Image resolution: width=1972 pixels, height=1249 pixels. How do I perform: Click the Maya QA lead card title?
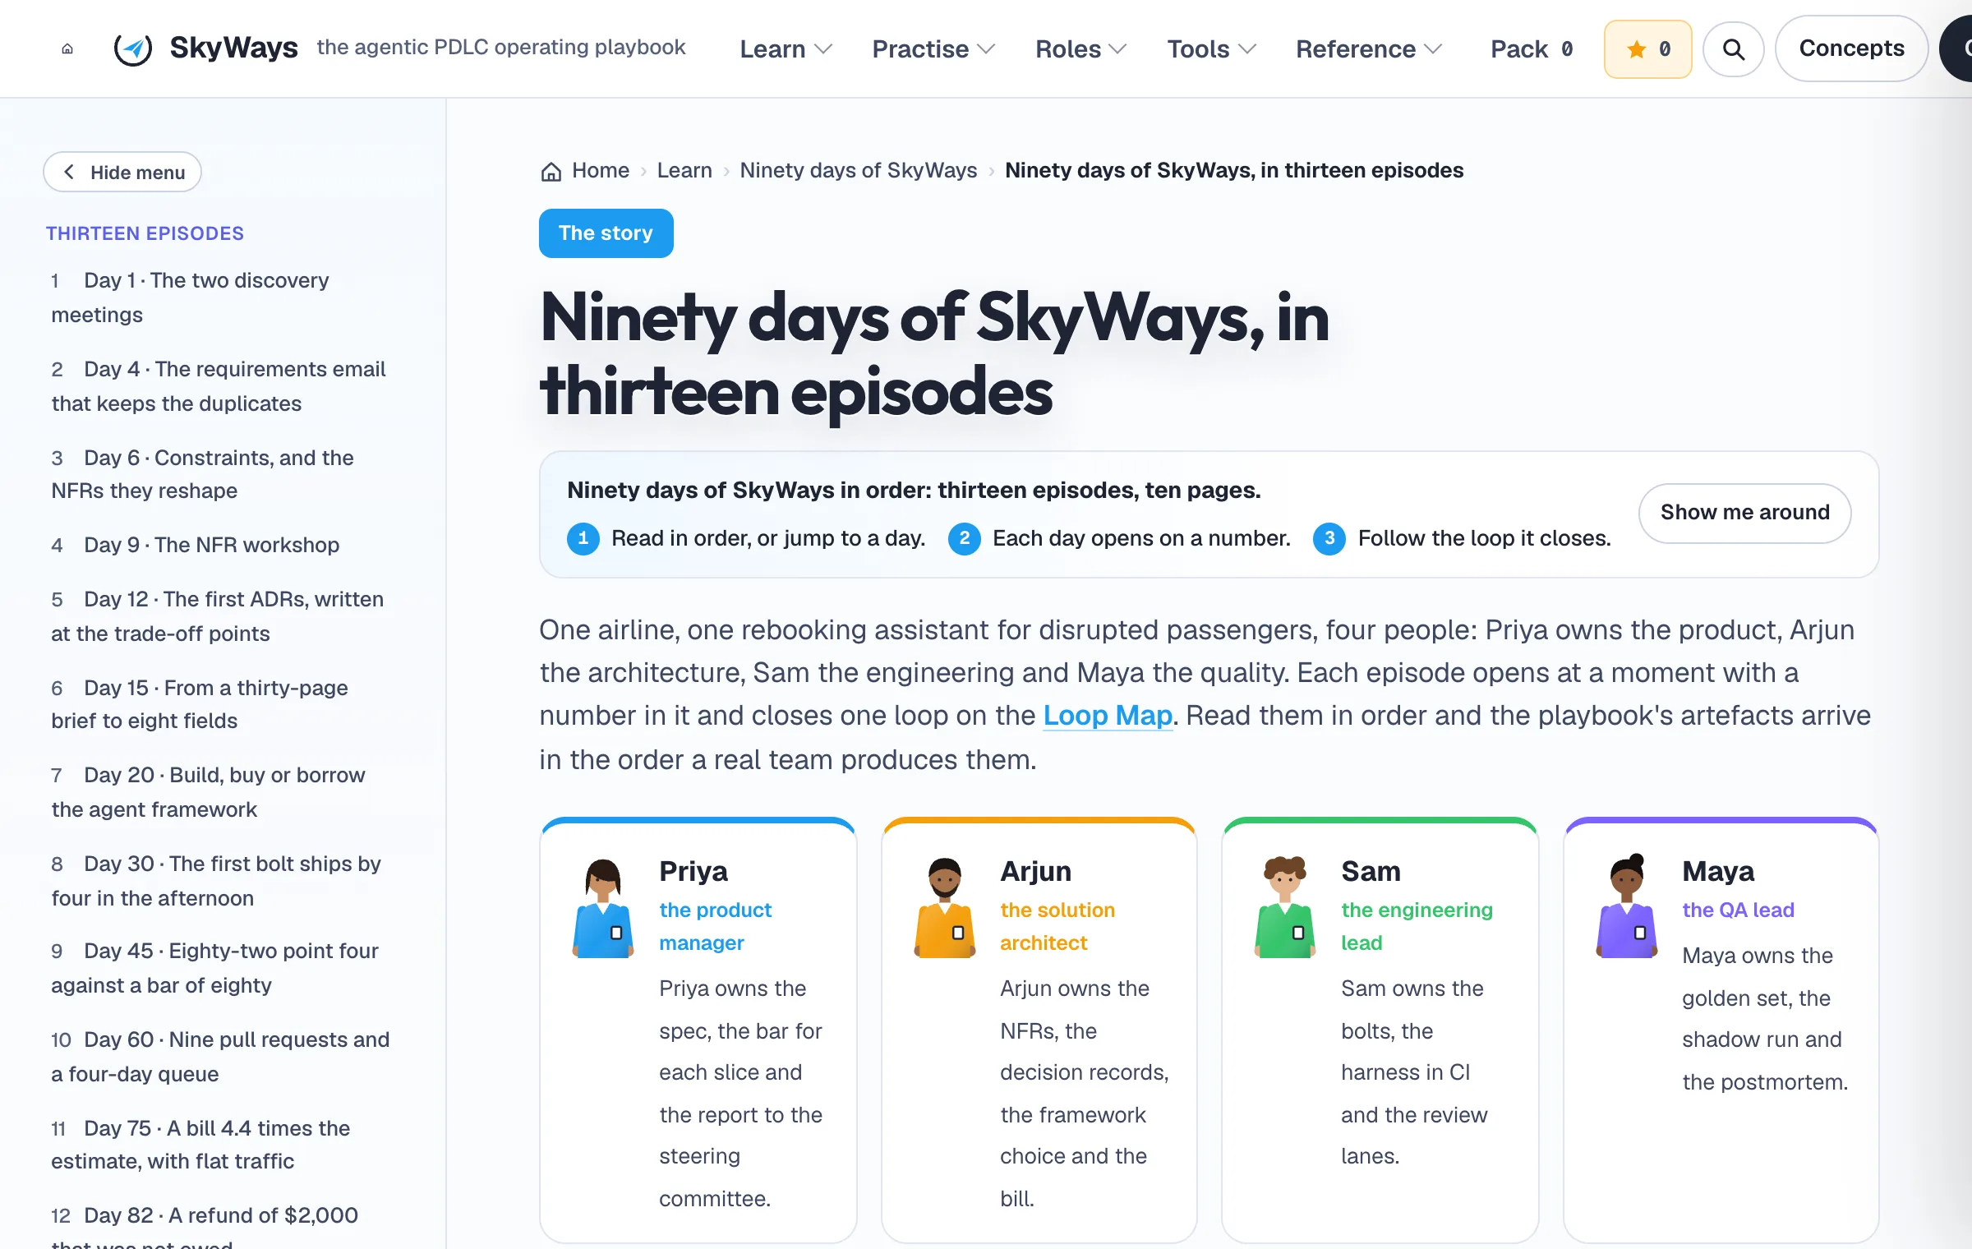[1718, 871]
